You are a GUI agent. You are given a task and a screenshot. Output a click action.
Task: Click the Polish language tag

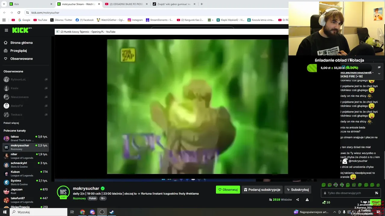pyautogui.click(x=92, y=198)
